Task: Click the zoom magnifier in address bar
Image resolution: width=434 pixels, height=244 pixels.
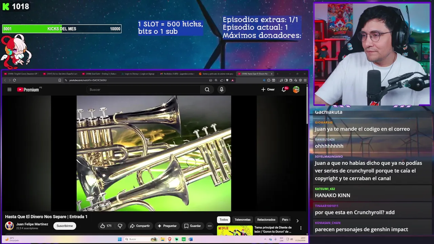Action: point(216,80)
